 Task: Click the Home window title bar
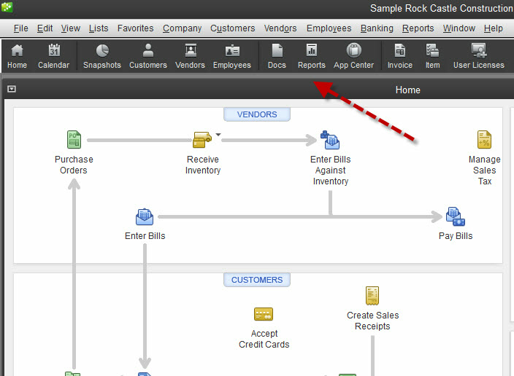click(259, 90)
